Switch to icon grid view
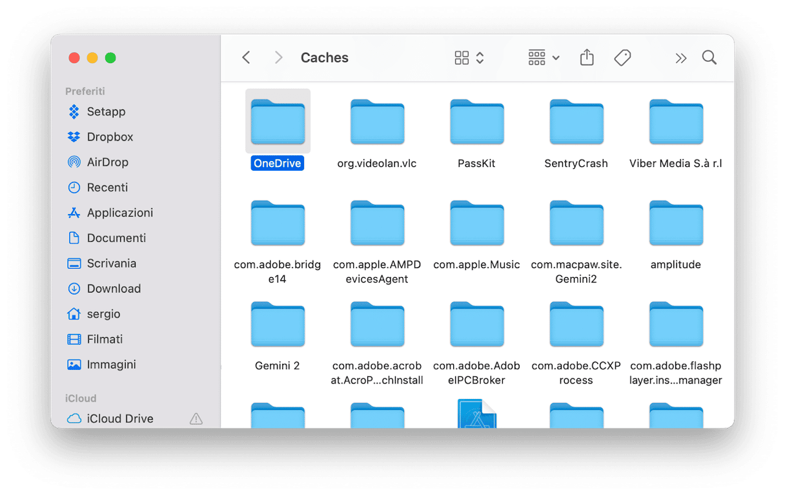 [462, 58]
